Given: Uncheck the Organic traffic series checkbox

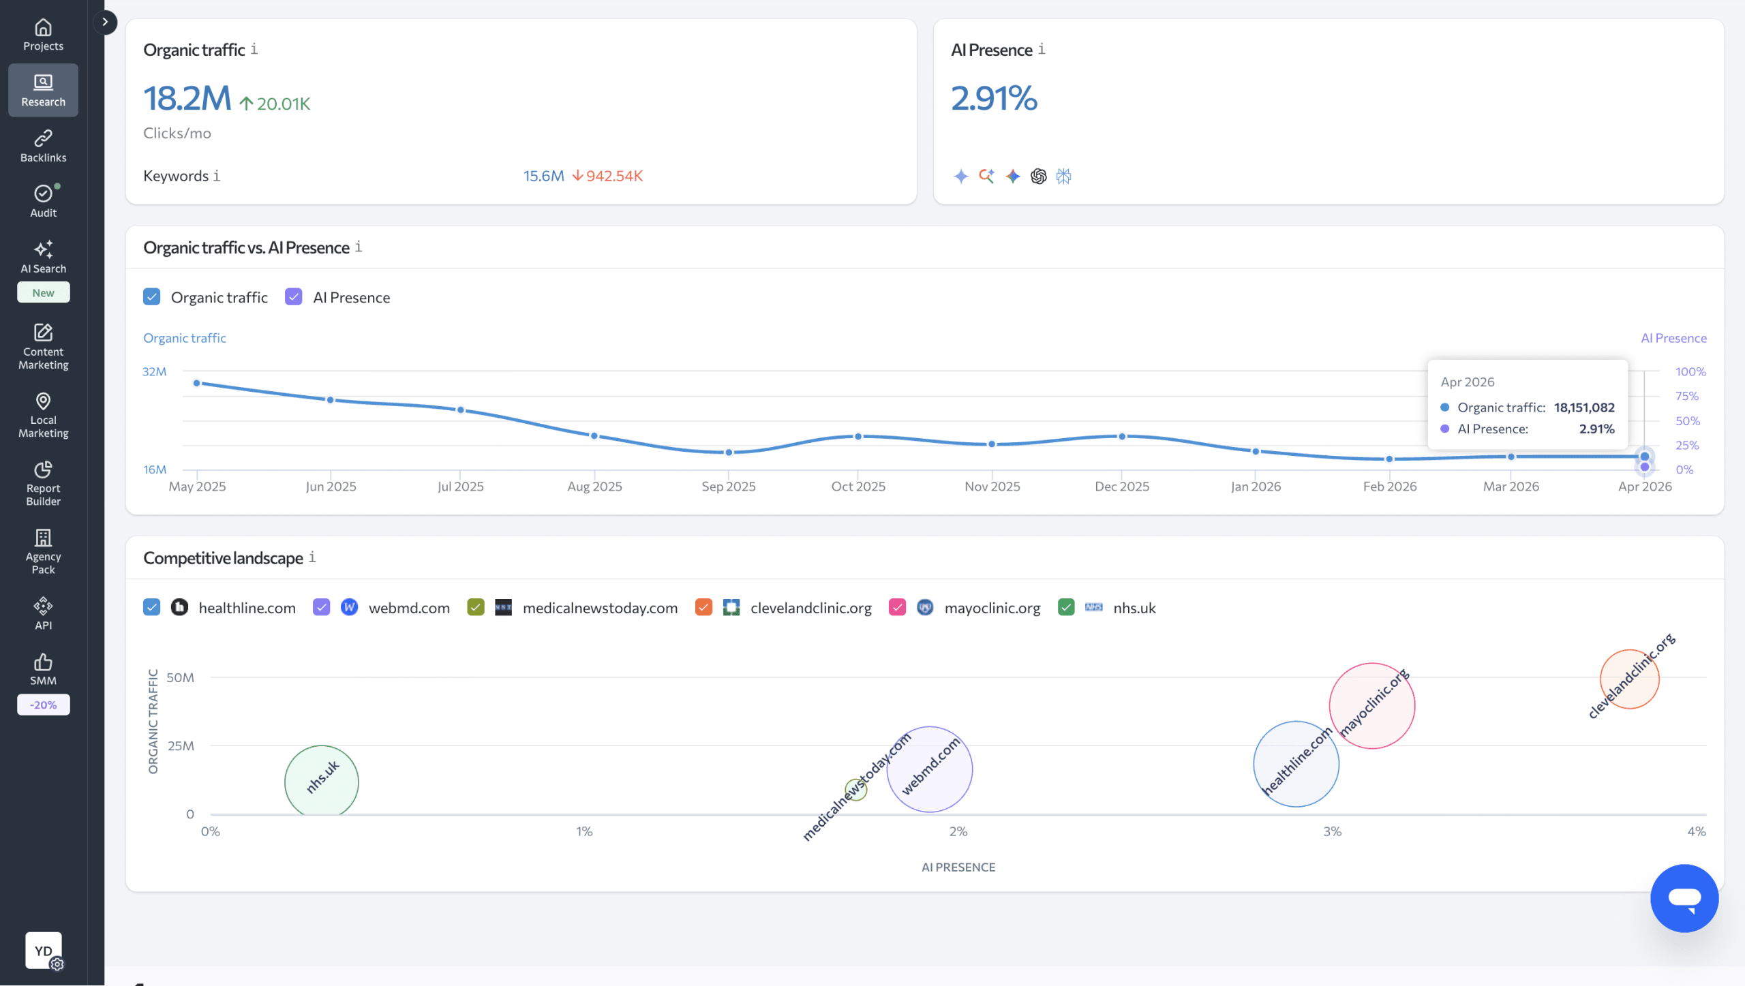Looking at the screenshot, I should pyautogui.click(x=151, y=297).
